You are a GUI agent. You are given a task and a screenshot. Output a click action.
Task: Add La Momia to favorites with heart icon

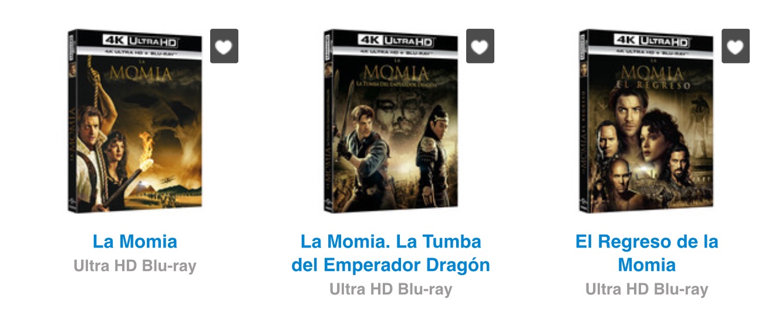(224, 46)
